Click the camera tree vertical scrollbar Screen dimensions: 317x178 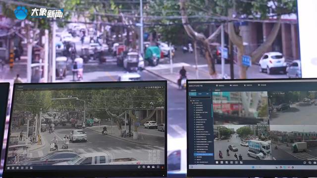212,111
